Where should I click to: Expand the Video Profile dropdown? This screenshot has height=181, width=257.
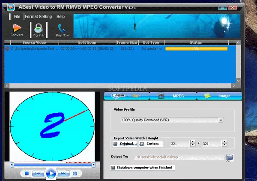pos(221,120)
